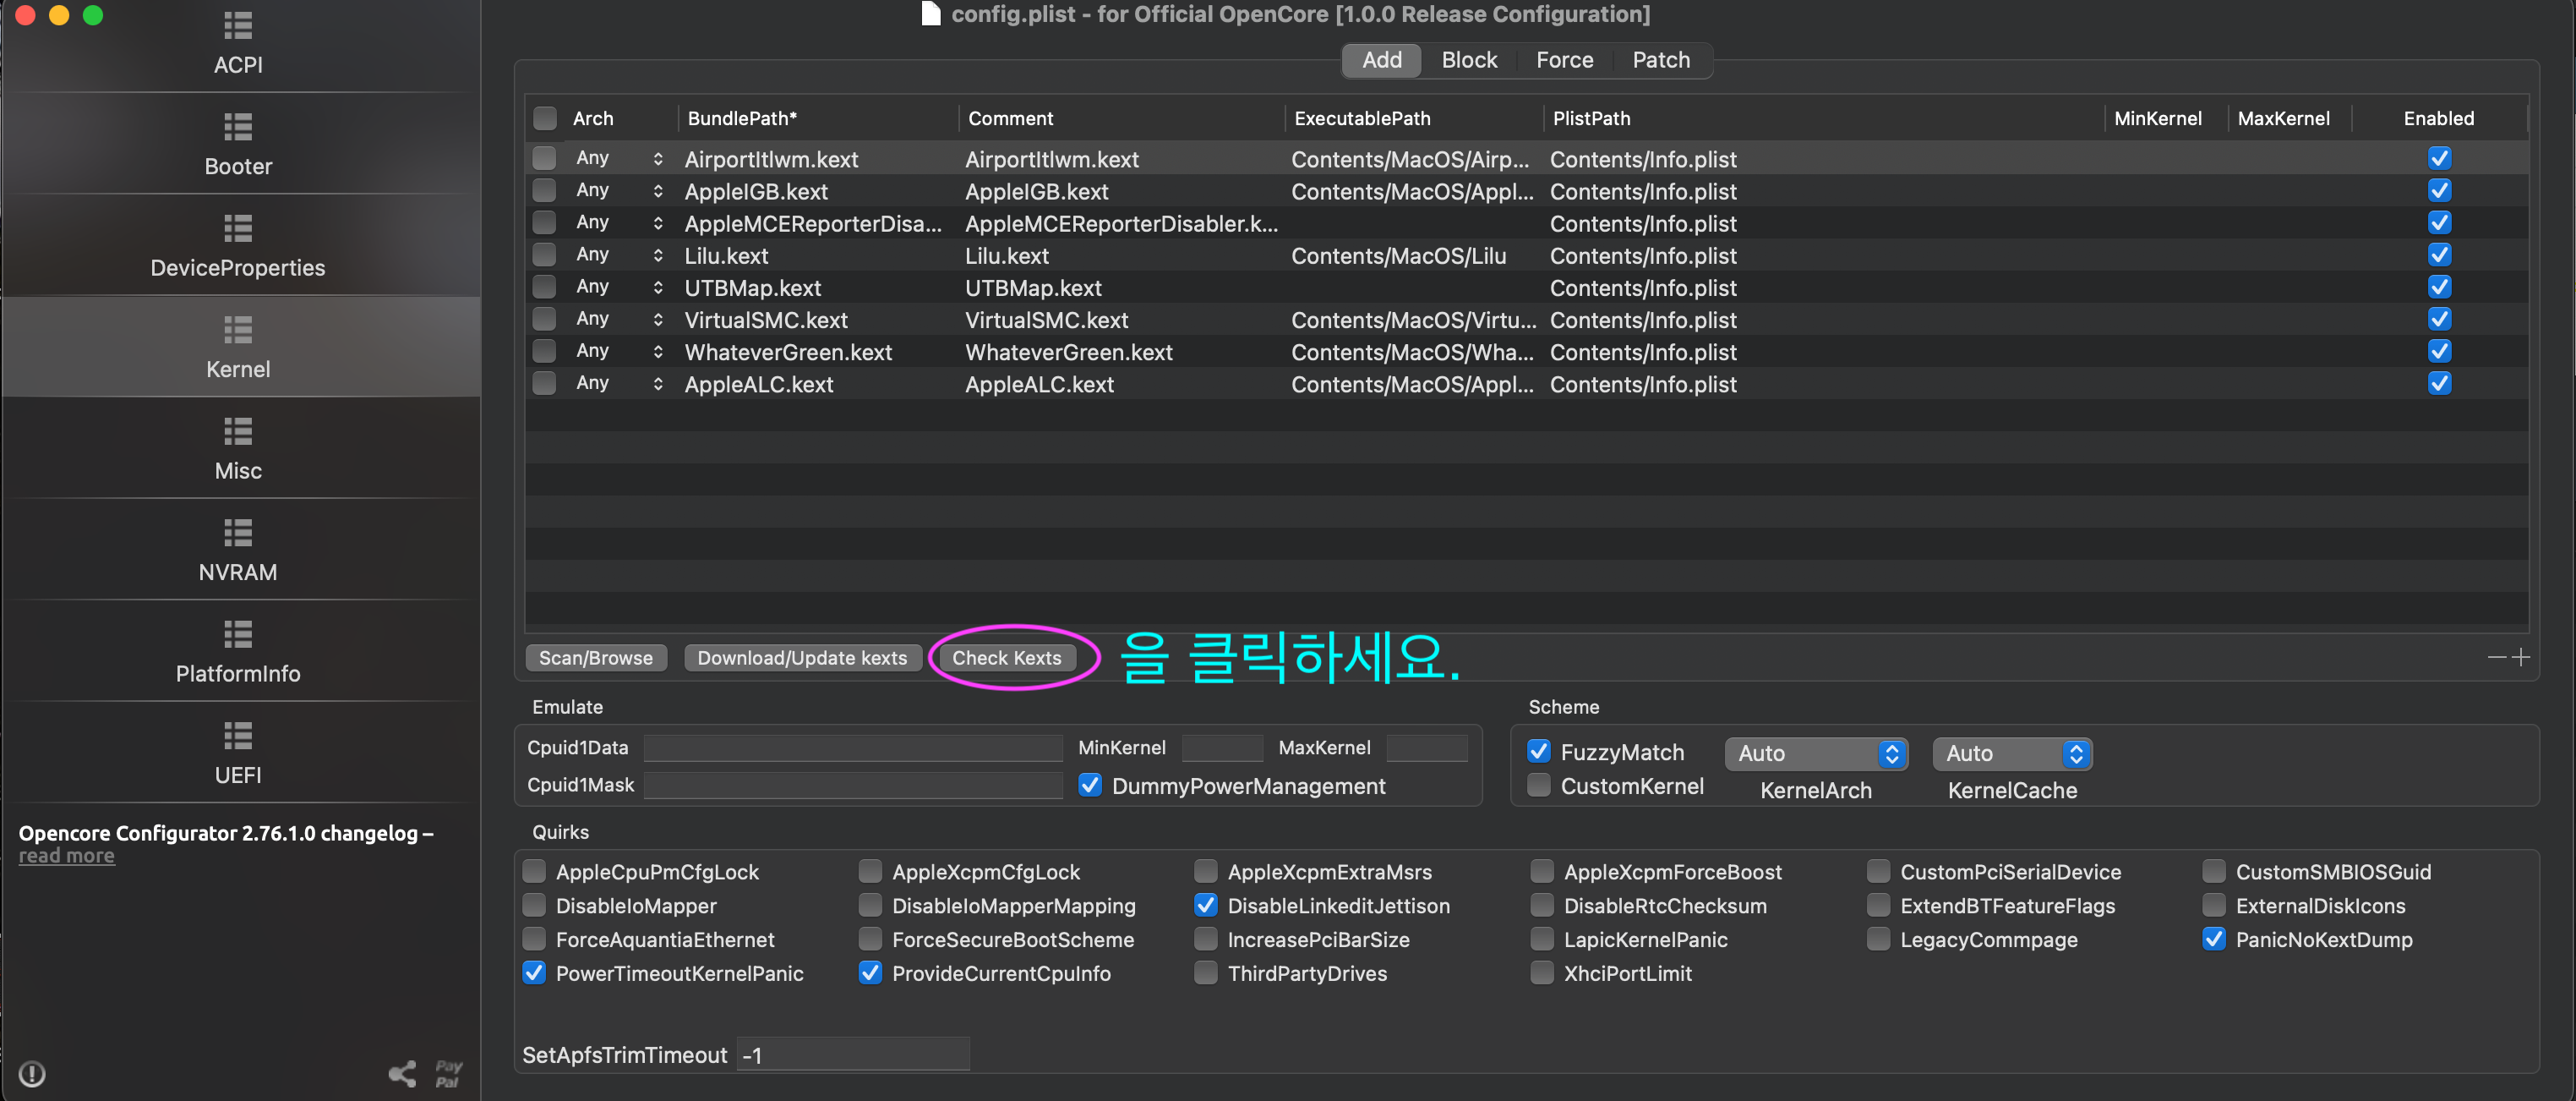Enable the CustomKernel checkbox

[x=1539, y=785]
